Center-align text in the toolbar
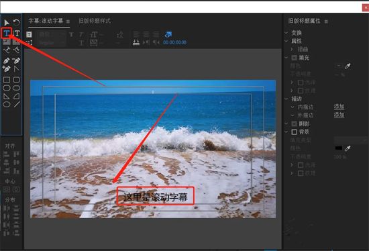The height and width of the screenshot is (251, 369). (146, 34)
